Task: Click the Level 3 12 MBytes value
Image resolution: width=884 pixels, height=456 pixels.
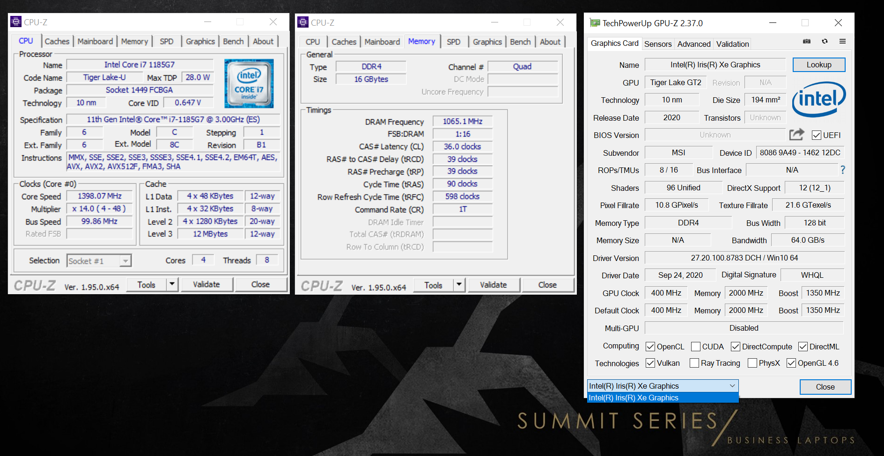Action: pos(211,234)
